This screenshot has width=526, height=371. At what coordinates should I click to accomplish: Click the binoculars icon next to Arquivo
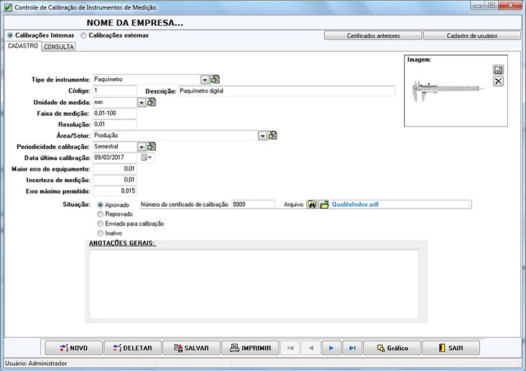(x=312, y=204)
